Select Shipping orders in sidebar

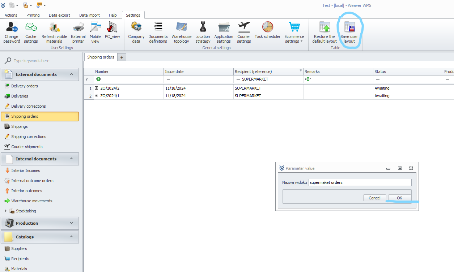tap(40, 116)
